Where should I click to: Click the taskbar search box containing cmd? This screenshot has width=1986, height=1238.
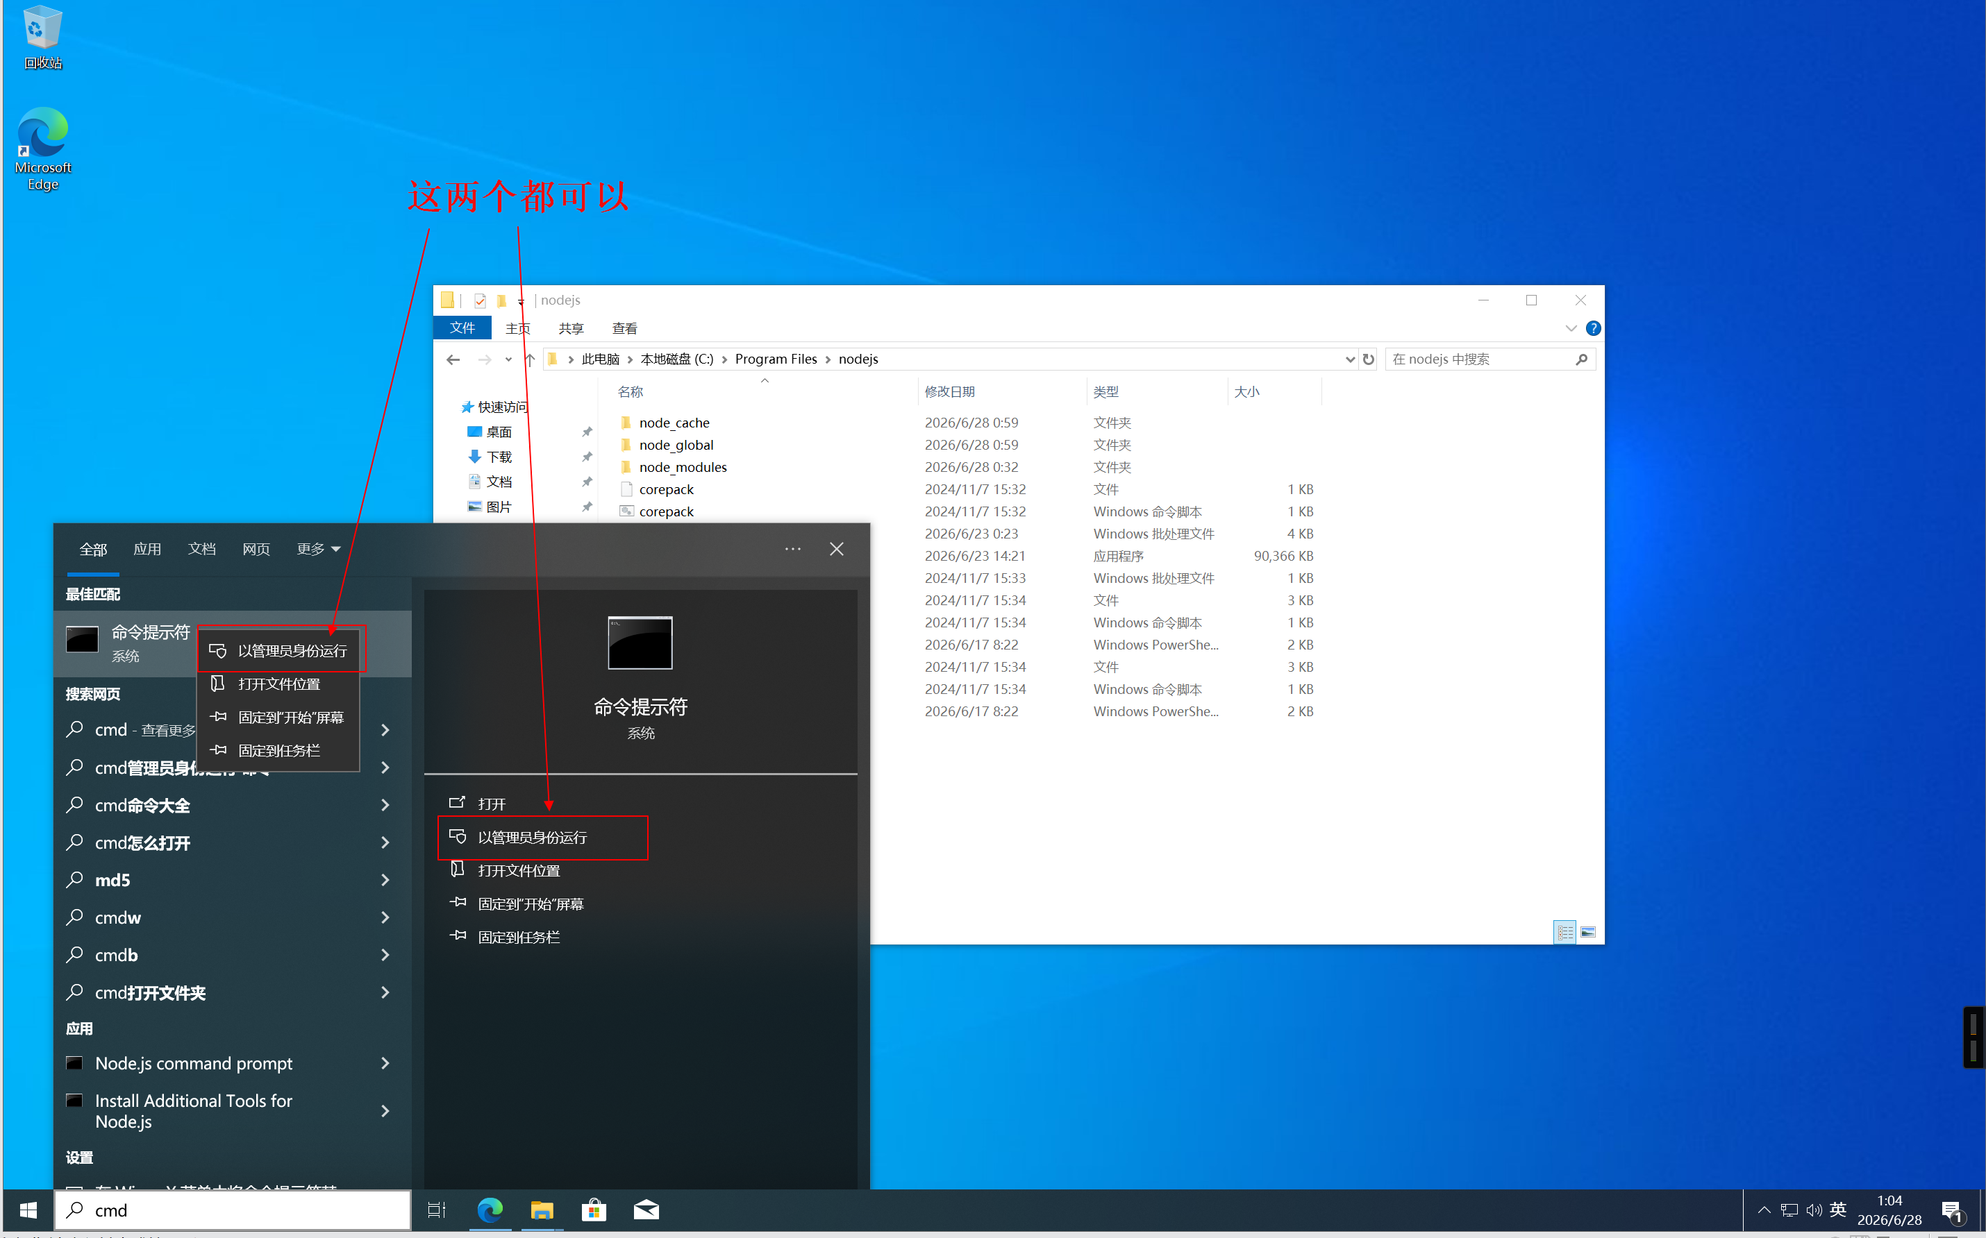[x=233, y=1210]
